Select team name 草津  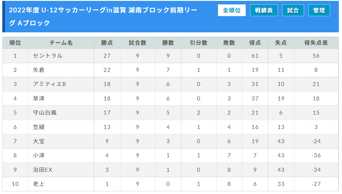point(39,98)
